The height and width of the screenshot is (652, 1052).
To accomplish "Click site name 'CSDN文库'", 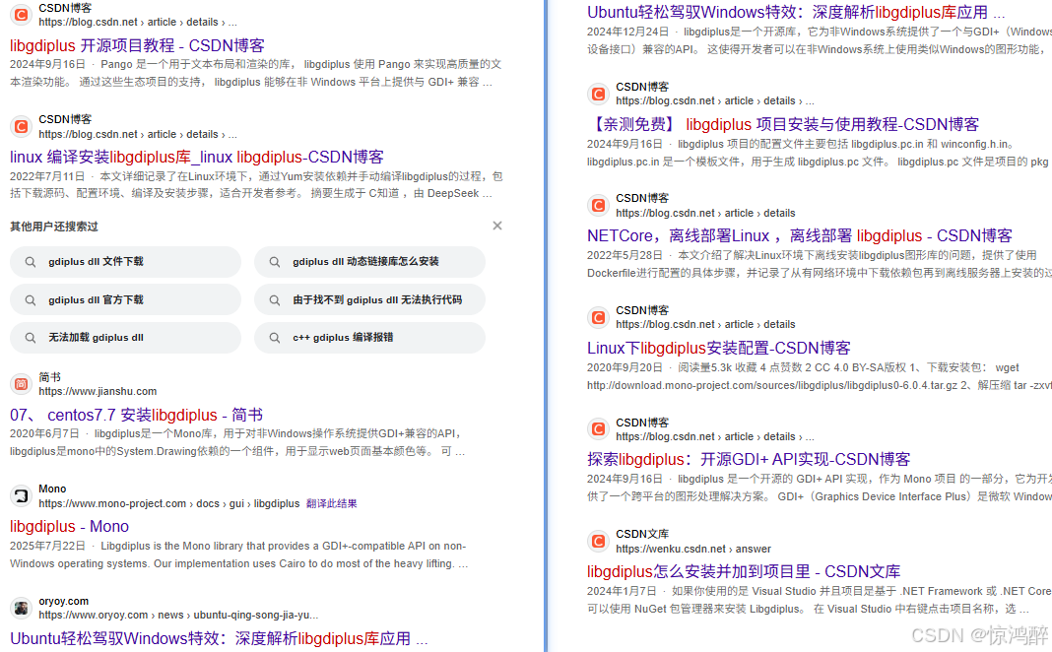I will coord(642,534).
